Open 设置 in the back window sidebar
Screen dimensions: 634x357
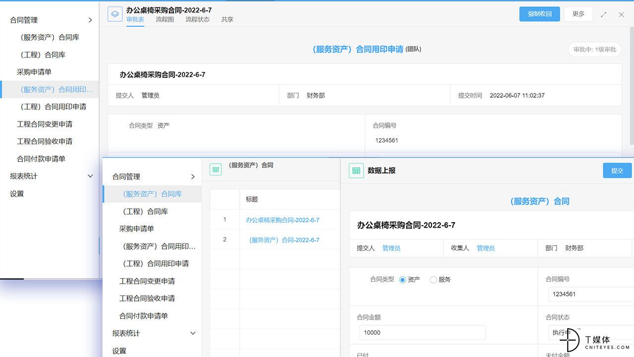click(x=50, y=193)
